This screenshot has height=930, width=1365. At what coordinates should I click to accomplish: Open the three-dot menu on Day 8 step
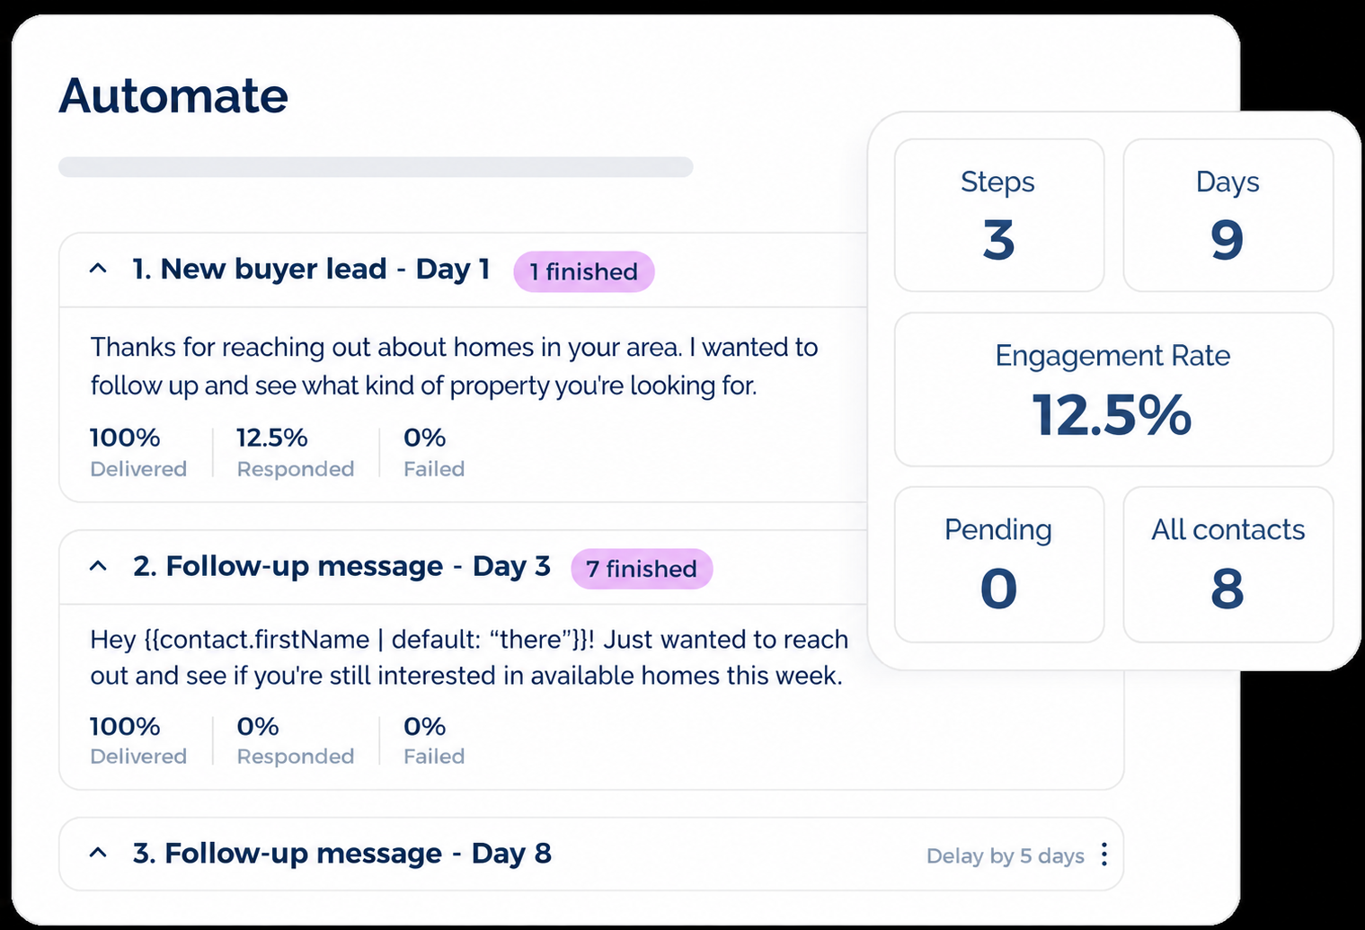1104,855
